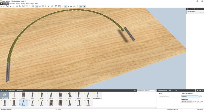Toggle the grid display
204x110 pixels.
pyautogui.click(x=42, y=6)
